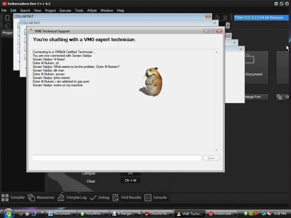Switch to the Compiler bottom tab

(x=13, y=198)
